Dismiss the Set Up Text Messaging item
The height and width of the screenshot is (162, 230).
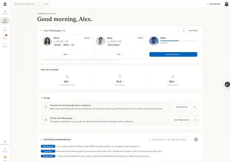pyautogui.click(x=195, y=120)
